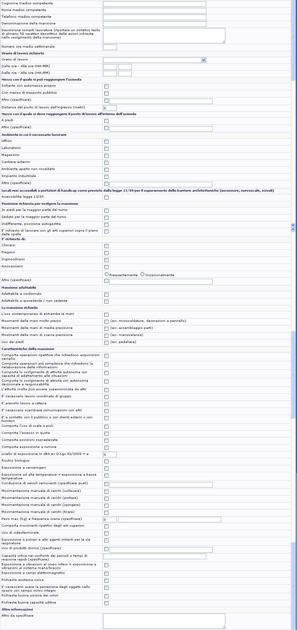
Task: Enable 'Con mezzo di trasporto pubblico'
Action: pyautogui.click(x=106, y=94)
